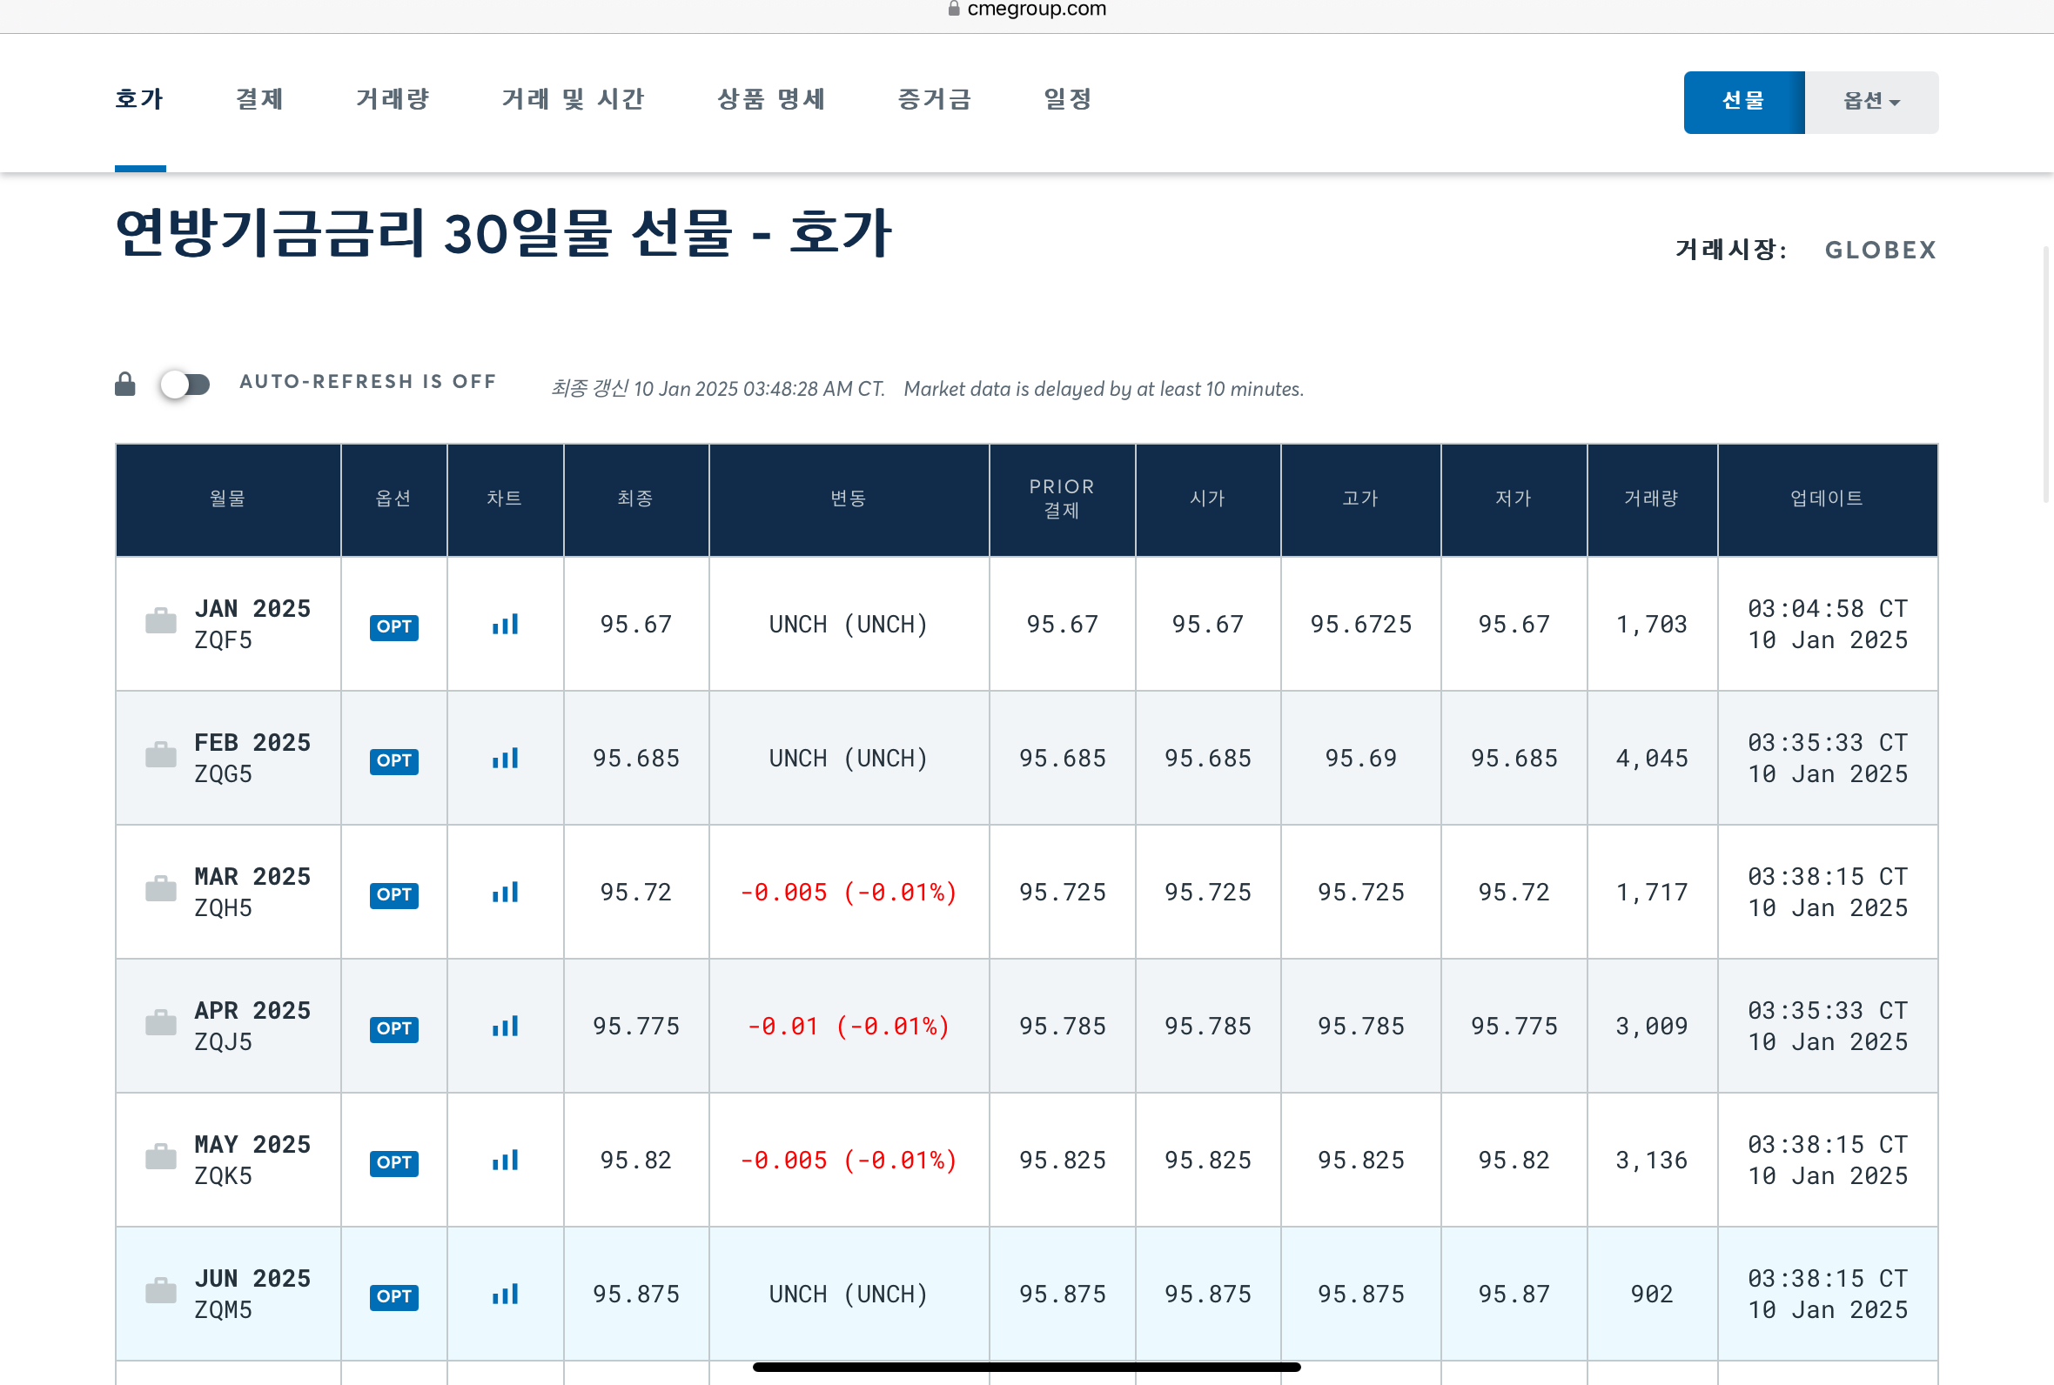This screenshot has width=2054, height=1385.
Task: Open the 증거금 margins tab
Action: point(935,99)
